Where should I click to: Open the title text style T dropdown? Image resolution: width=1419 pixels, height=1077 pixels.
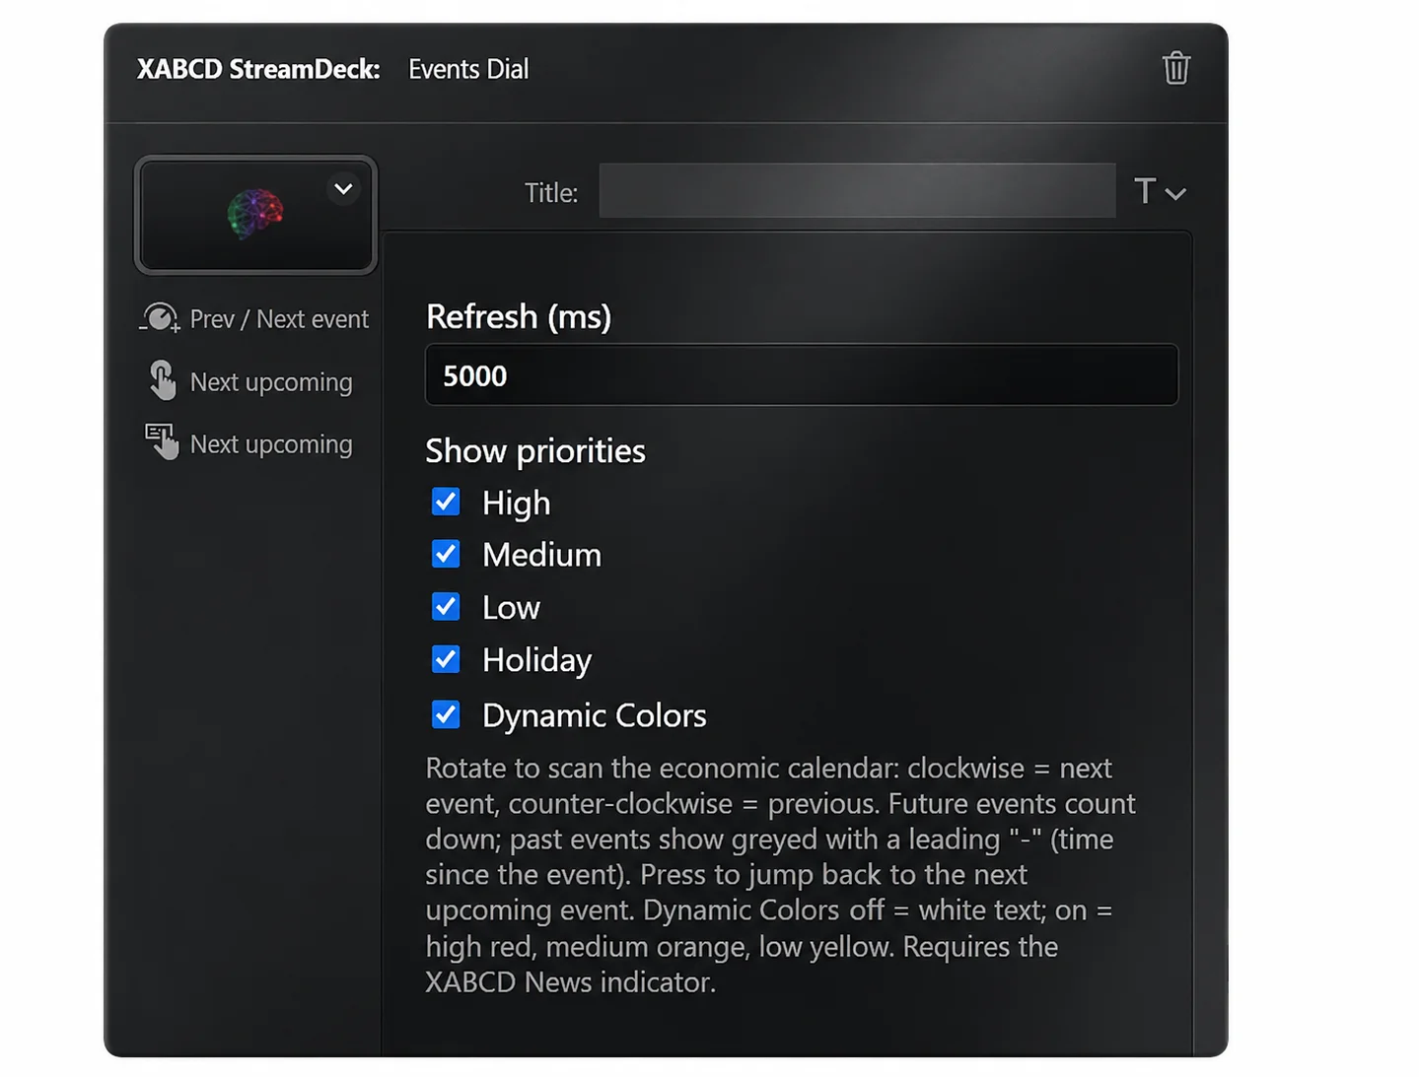tap(1160, 191)
